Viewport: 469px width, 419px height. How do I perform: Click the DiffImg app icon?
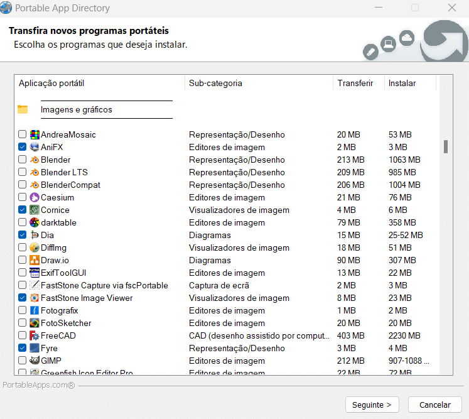coord(35,248)
